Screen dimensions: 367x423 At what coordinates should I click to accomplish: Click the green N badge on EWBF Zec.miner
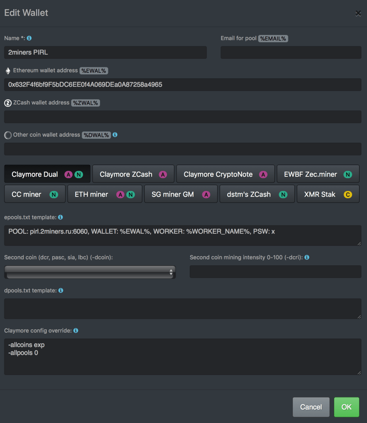pos(348,175)
